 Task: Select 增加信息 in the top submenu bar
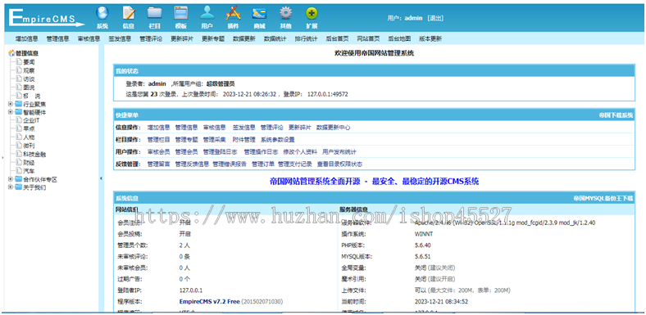click(x=27, y=39)
